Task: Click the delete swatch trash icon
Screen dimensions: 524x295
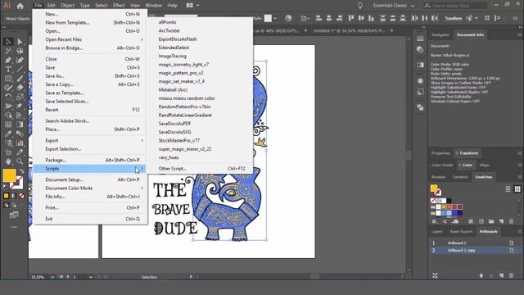Action: (511, 221)
